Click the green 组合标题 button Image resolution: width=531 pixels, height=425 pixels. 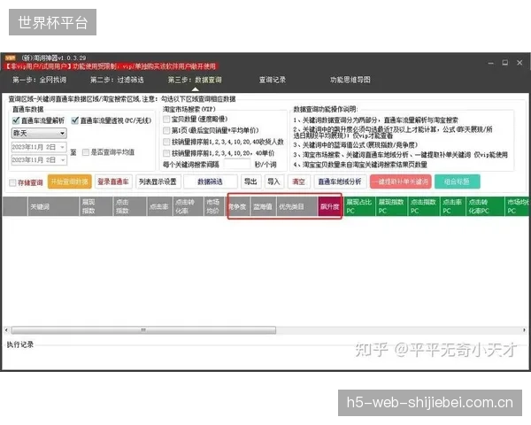click(x=457, y=182)
